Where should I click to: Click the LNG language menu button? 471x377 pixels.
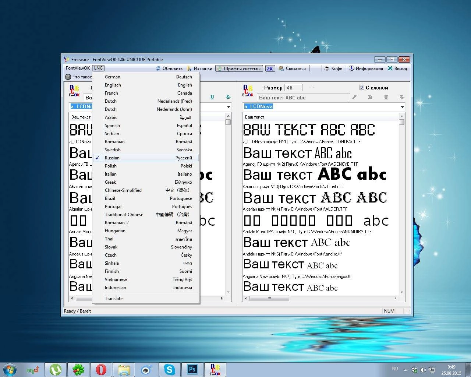pyautogui.click(x=98, y=68)
